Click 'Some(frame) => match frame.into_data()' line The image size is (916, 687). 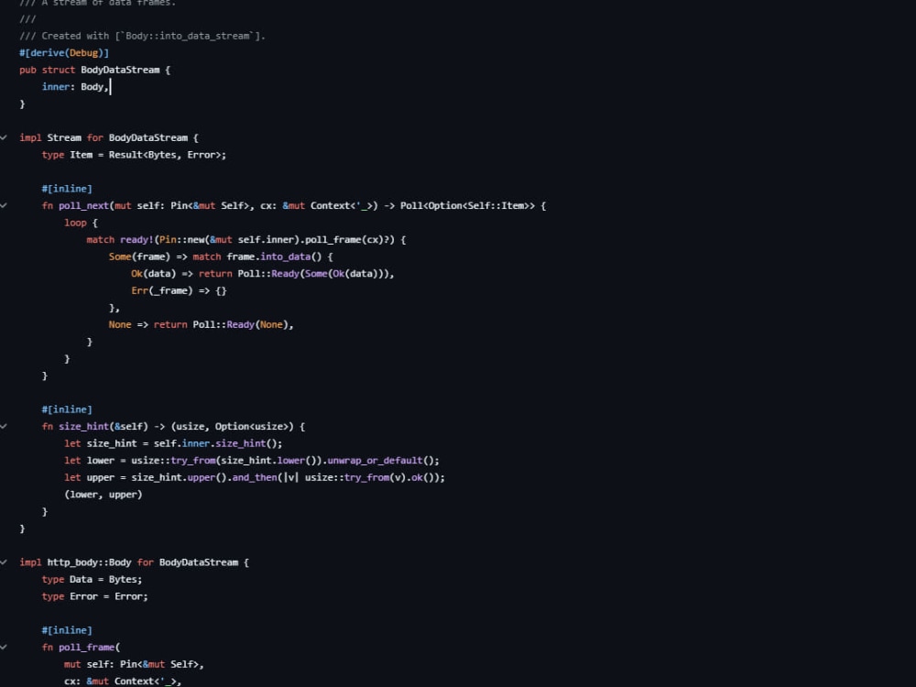(221, 256)
